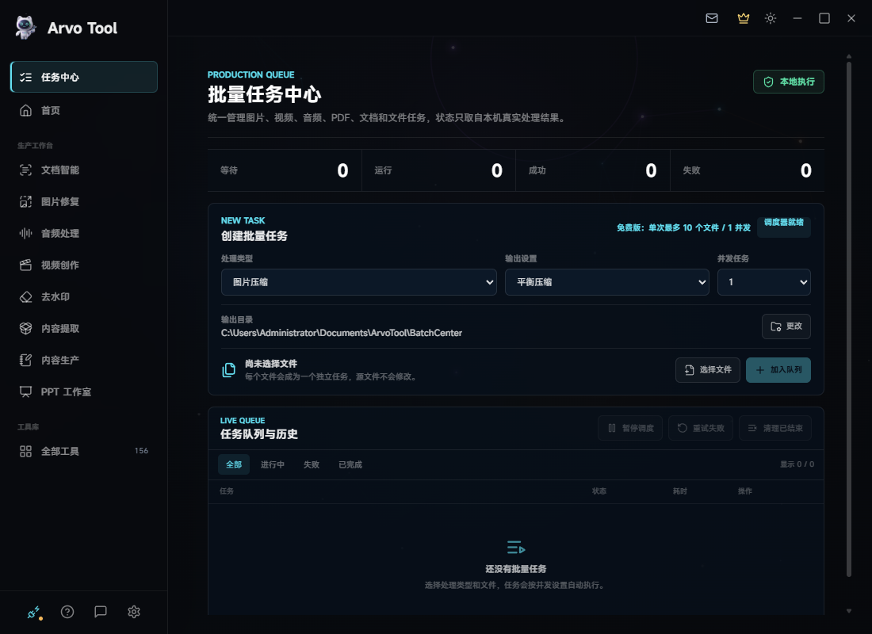Image resolution: width=872 pixels, height=634 pixels.
Task: Click the 暂停调度 button
Action: 630,428
